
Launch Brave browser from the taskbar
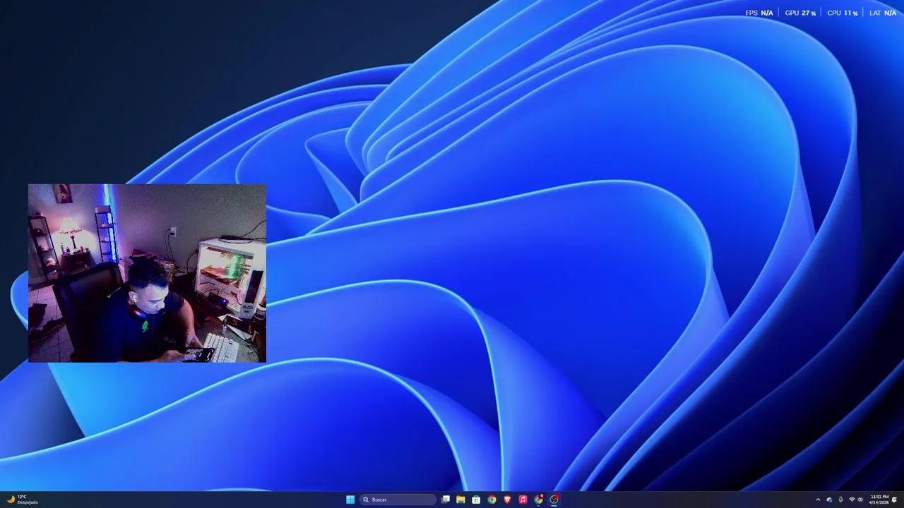pos(507,500)
